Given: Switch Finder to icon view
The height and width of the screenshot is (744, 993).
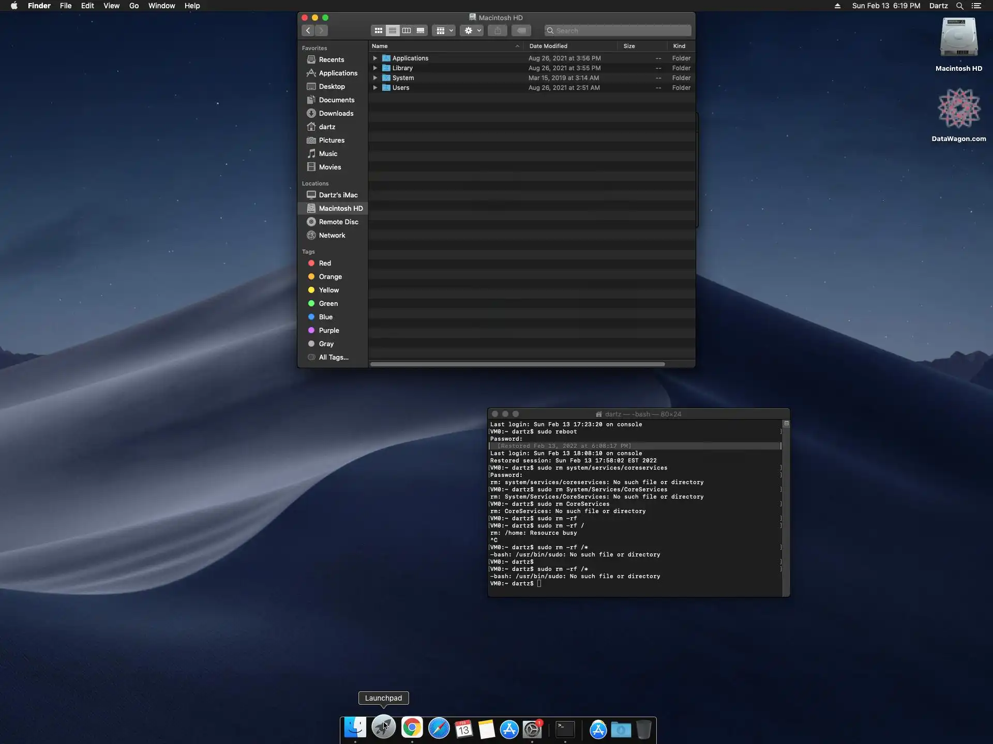Looking at the screenshot, I should (x=379, y=30).
